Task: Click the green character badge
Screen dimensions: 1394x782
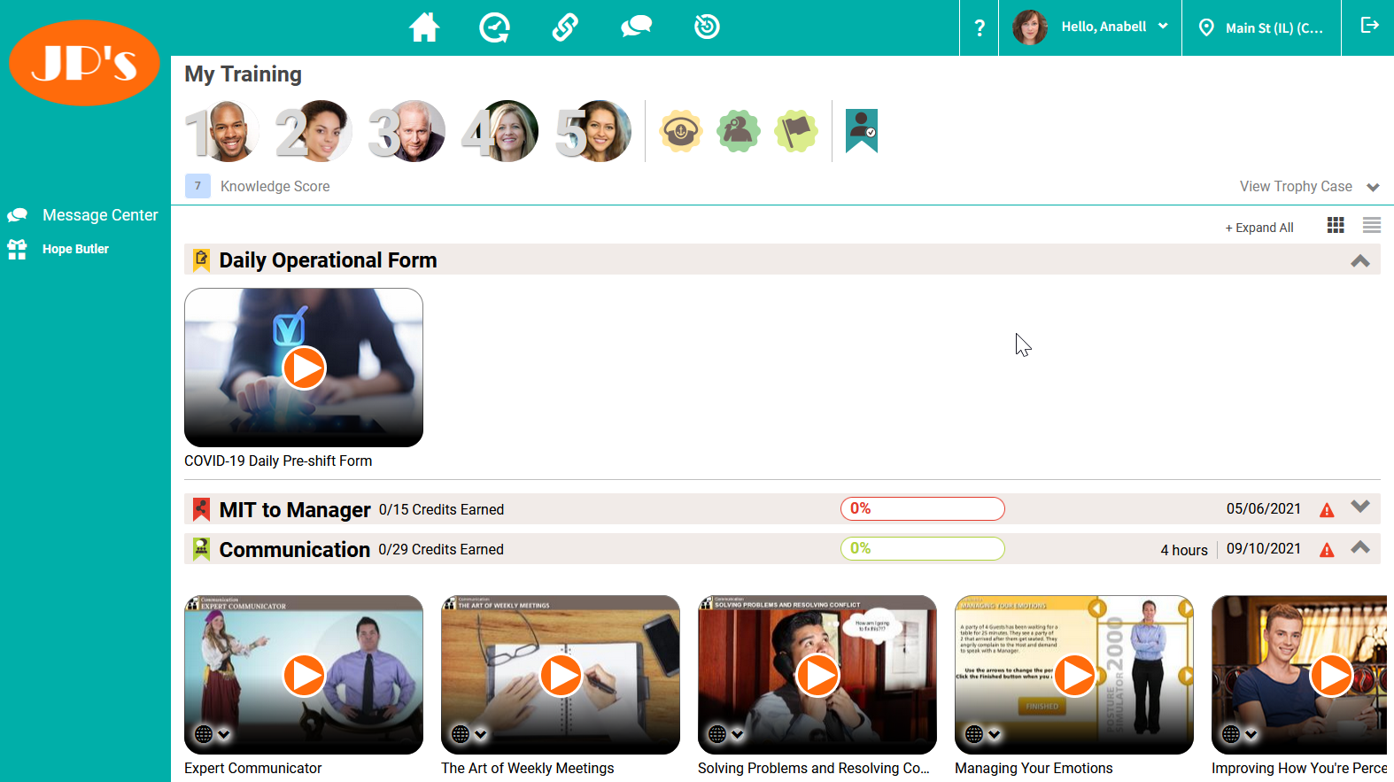Action: coord(739,131)
